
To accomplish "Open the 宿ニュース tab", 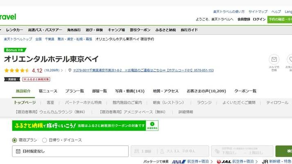I will click(x=48, y=91).
